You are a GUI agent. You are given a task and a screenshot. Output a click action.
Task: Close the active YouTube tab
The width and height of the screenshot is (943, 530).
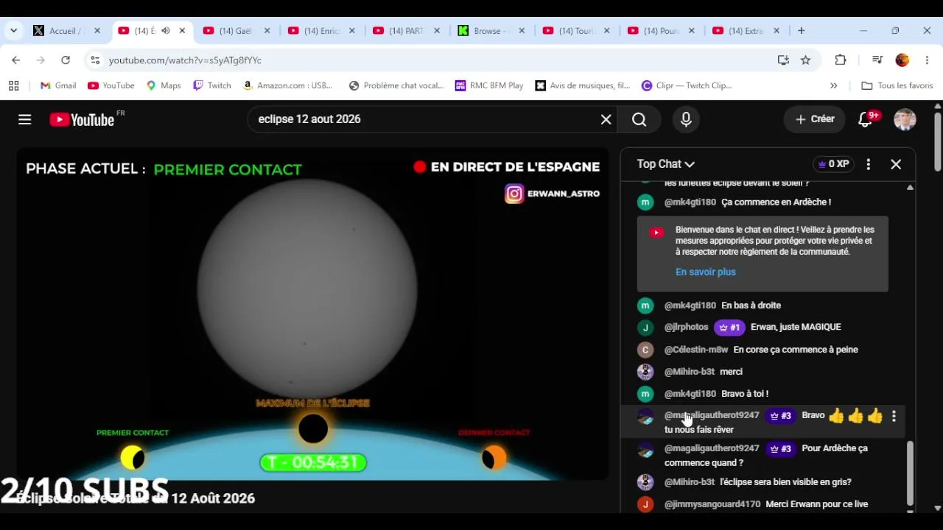[x=182, y=31]
